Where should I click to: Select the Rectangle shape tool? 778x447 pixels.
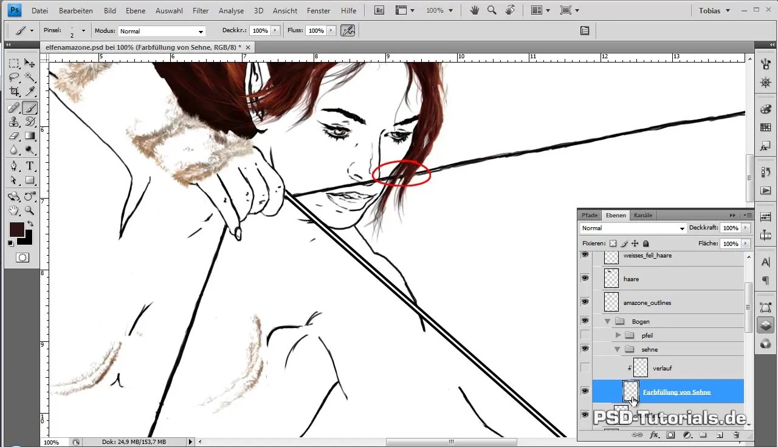(29, 180)
